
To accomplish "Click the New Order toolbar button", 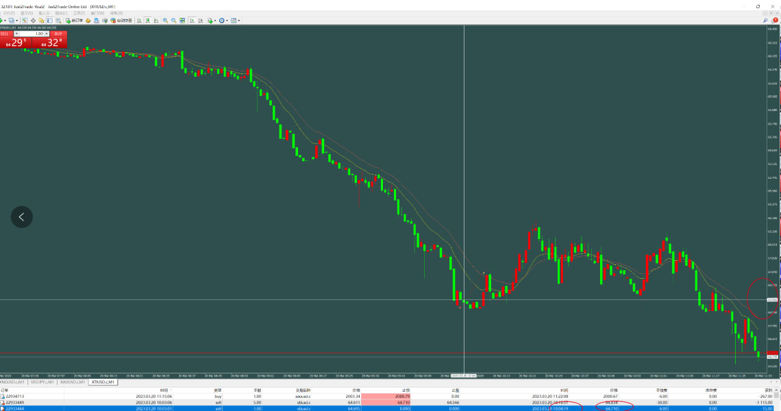I will click(75, 21).
